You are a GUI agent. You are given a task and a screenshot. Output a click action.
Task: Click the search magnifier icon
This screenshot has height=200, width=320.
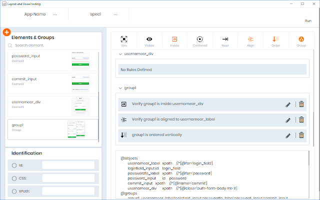tap(10, 45)
